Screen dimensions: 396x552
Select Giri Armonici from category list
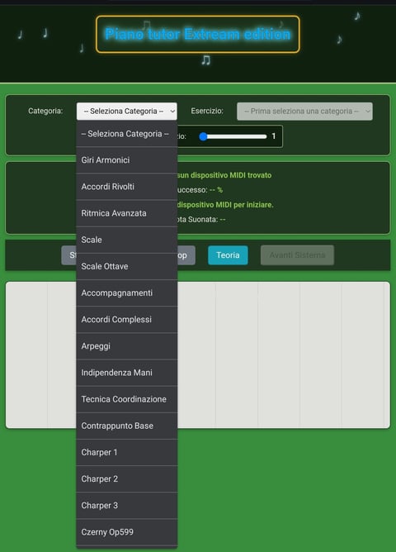point(126,160)
